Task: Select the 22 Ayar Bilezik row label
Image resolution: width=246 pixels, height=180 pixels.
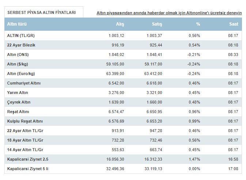Action: pyautogui.click(x=21, y=45)
